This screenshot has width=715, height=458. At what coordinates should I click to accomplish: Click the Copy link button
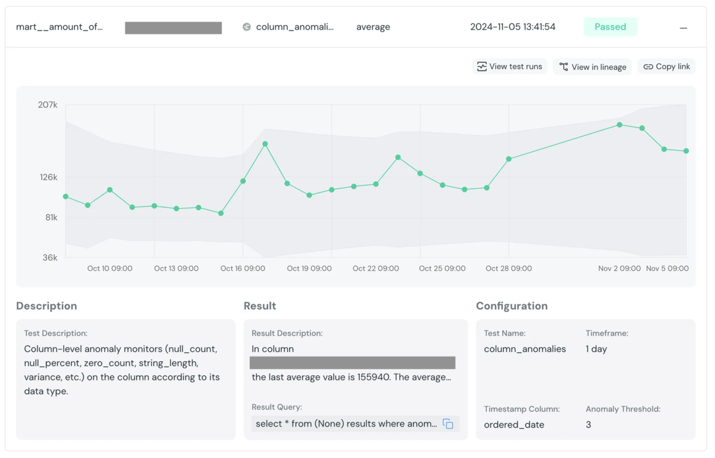coord(666,67)
